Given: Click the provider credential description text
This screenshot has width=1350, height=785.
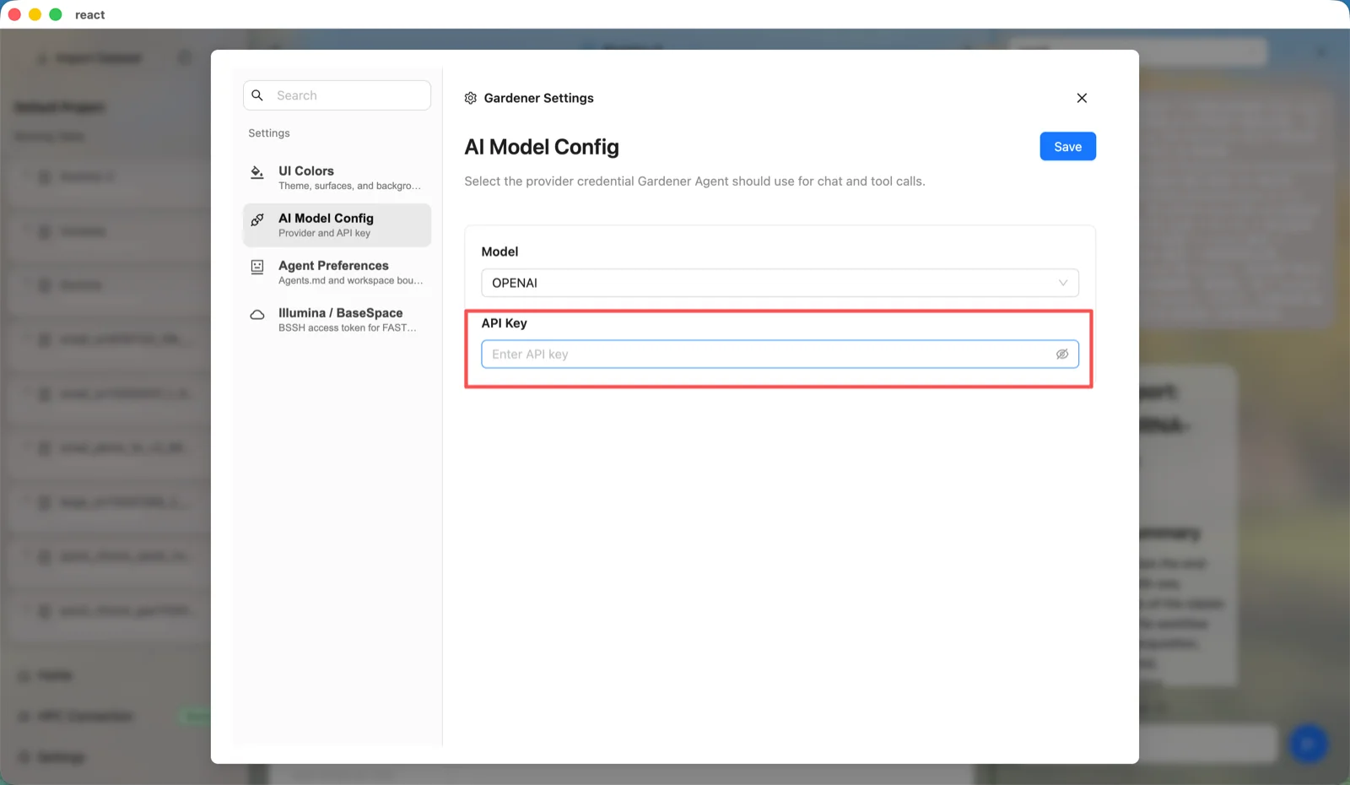Looking at the screenshot, I should tap(694, 181).
